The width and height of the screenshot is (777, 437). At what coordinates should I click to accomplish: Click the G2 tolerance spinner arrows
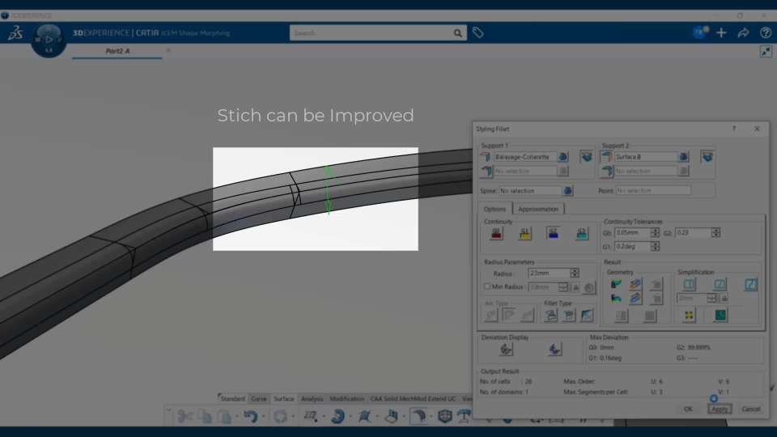[715, 233]
